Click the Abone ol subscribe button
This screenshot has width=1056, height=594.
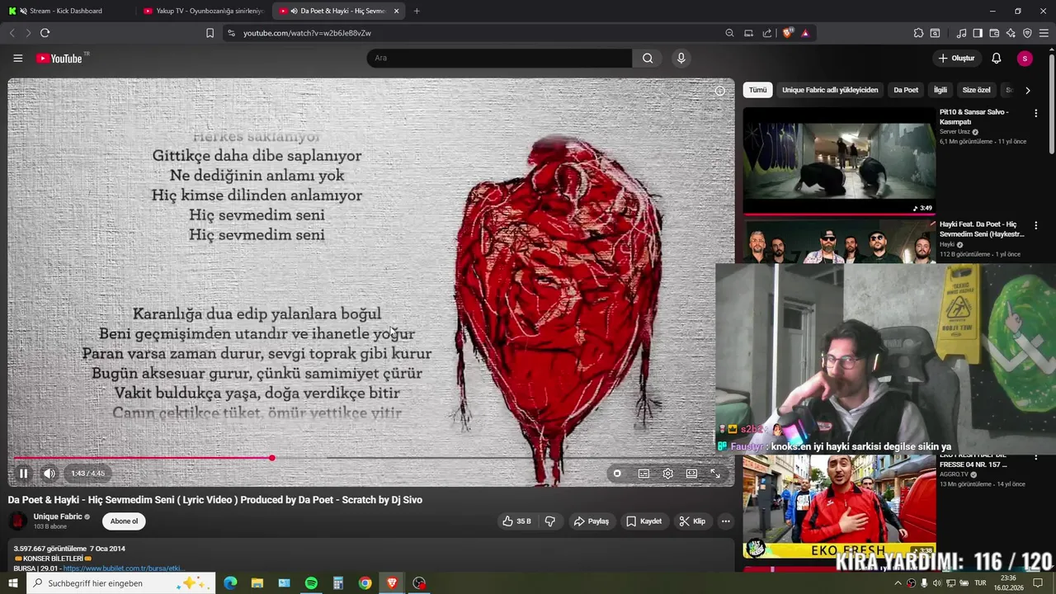click(x=124, y=521)
